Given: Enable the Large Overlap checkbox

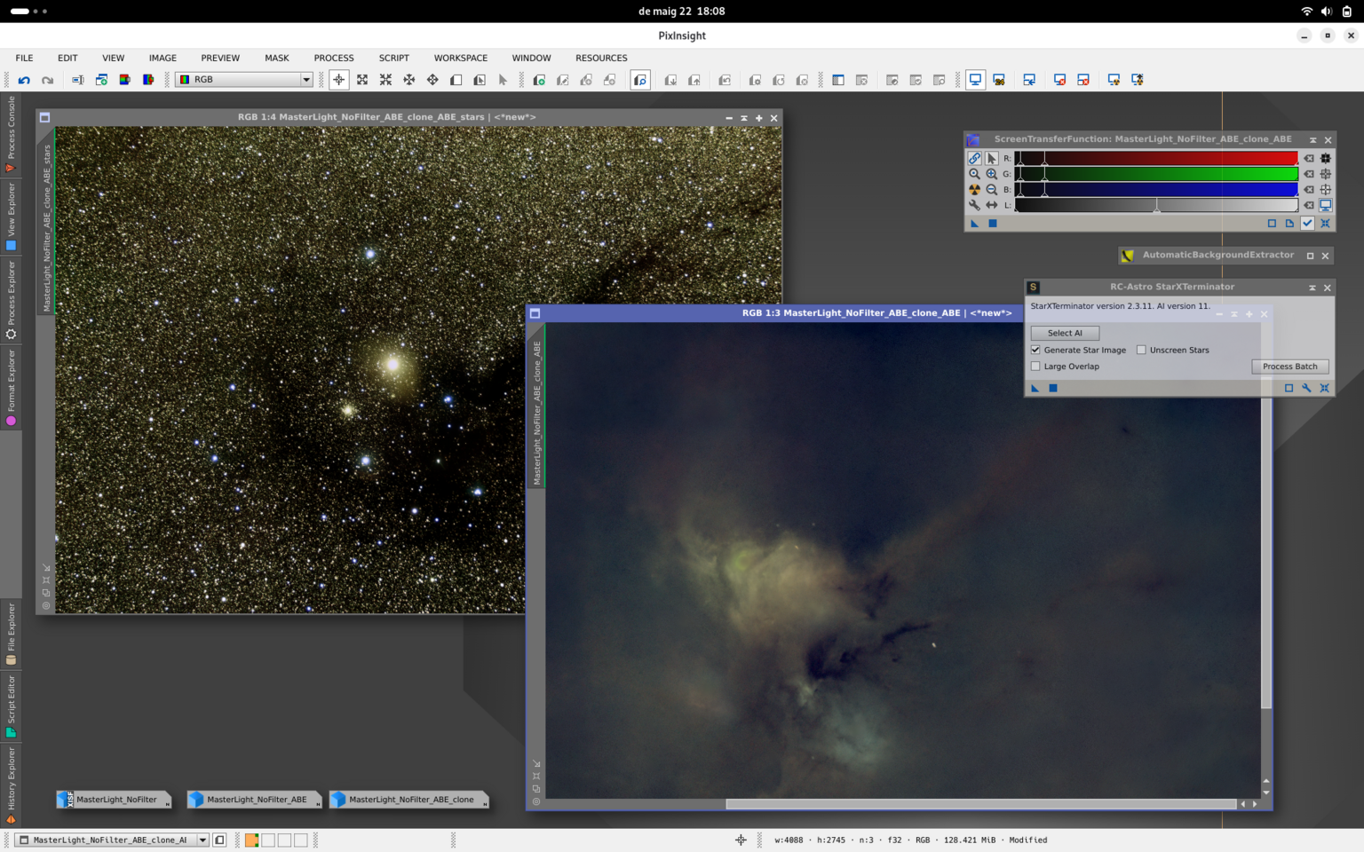Looking at the screenshot, I should [x=1035, y=367].
